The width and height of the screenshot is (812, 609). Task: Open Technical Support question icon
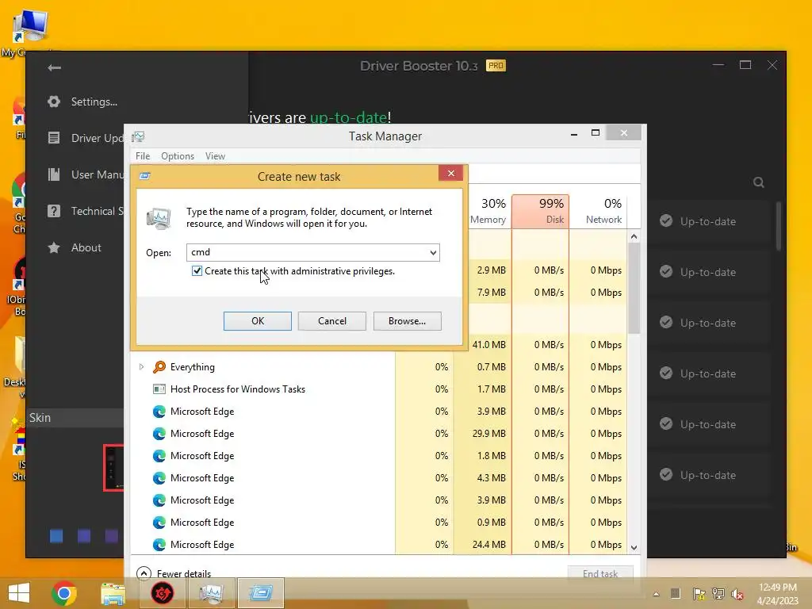click(54, 211)
